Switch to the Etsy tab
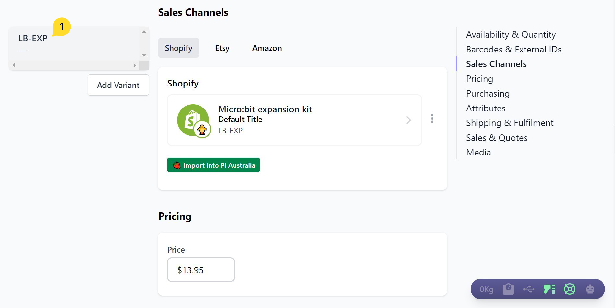This screenshot has height=308, width=615. point(222,48)
